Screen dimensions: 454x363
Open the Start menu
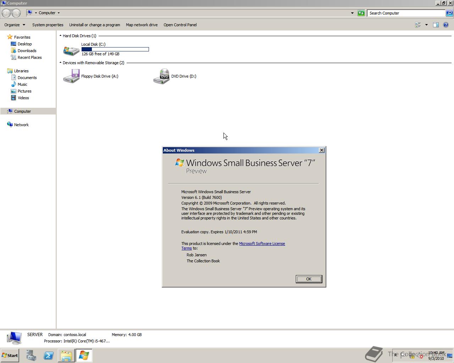pyautogui.click(x=10, y=355)
